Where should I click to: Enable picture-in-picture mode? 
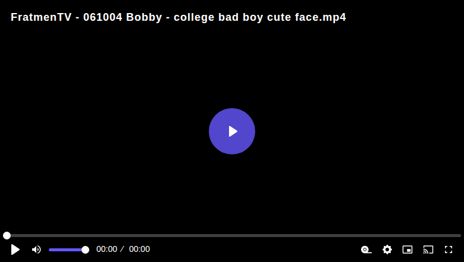click(x=407, y=250)
